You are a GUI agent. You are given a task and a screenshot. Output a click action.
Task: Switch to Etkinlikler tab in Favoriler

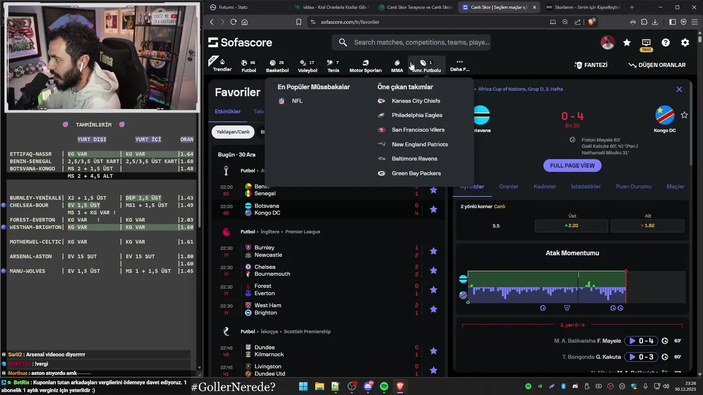tap(228, 111)
